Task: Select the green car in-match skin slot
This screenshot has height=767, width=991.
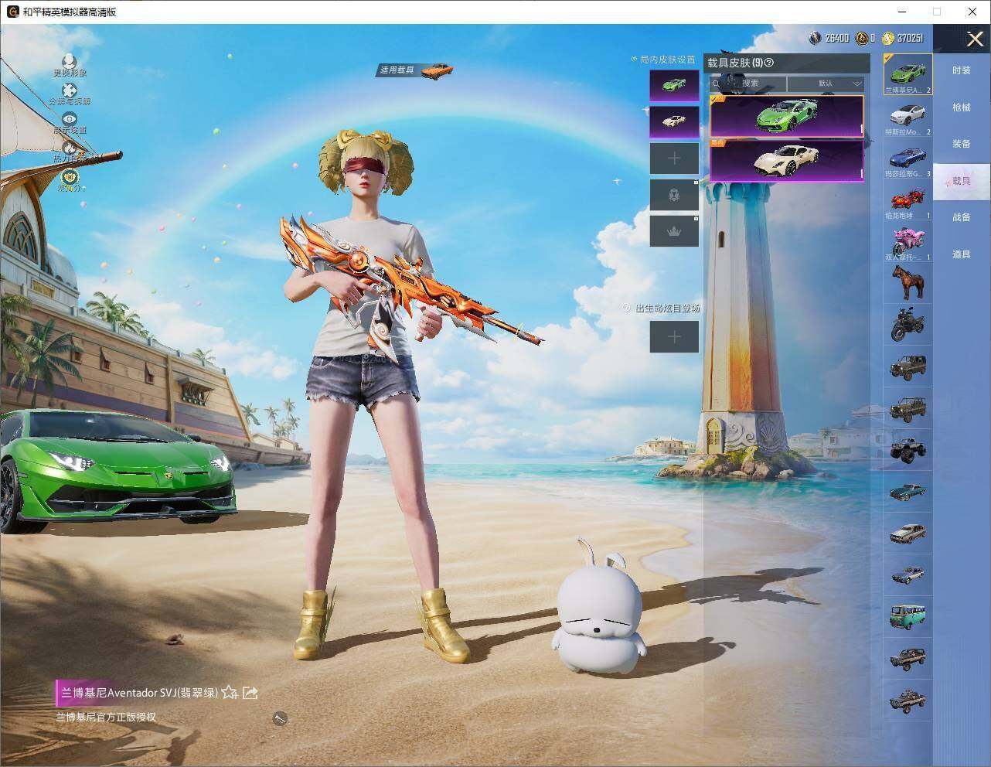Action: pos(674,85)
